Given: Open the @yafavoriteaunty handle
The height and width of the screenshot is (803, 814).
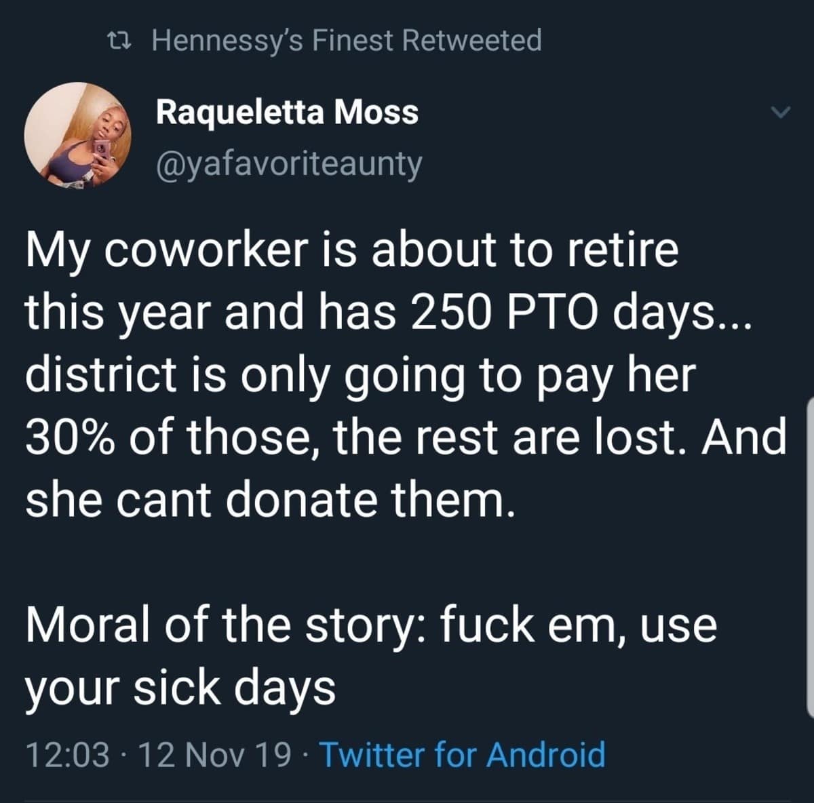Looking at the screenshot, I should tap(289, 163).
